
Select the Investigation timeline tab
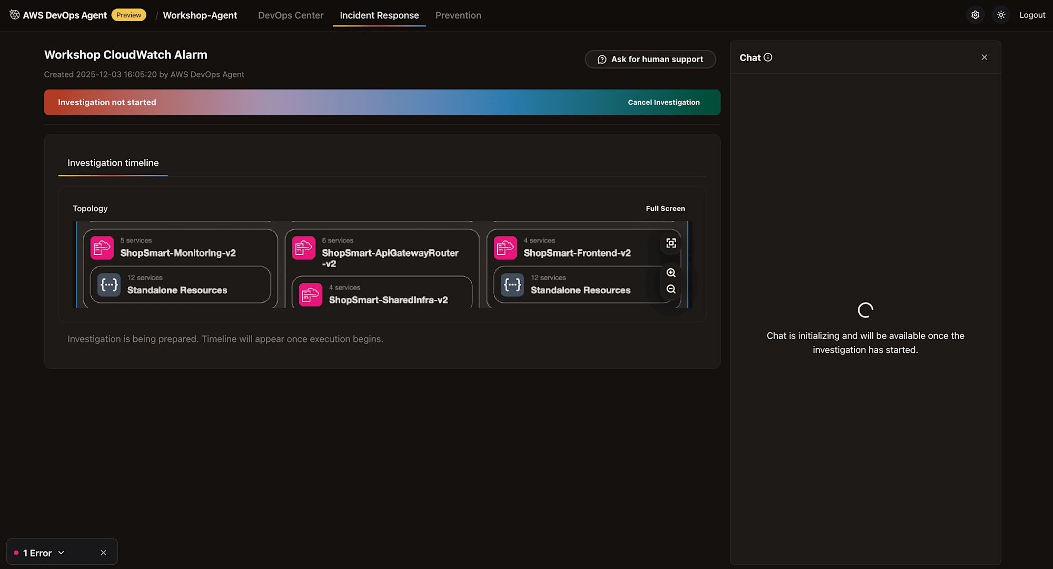[113, 163]
